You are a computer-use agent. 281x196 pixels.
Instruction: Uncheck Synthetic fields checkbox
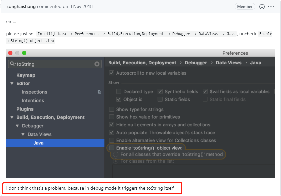point(160,92)
